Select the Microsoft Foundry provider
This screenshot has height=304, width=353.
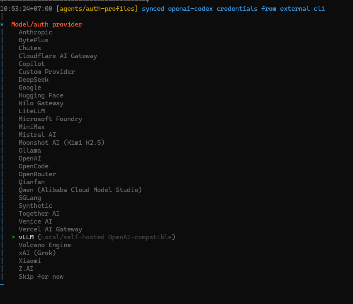click(50, 119)
